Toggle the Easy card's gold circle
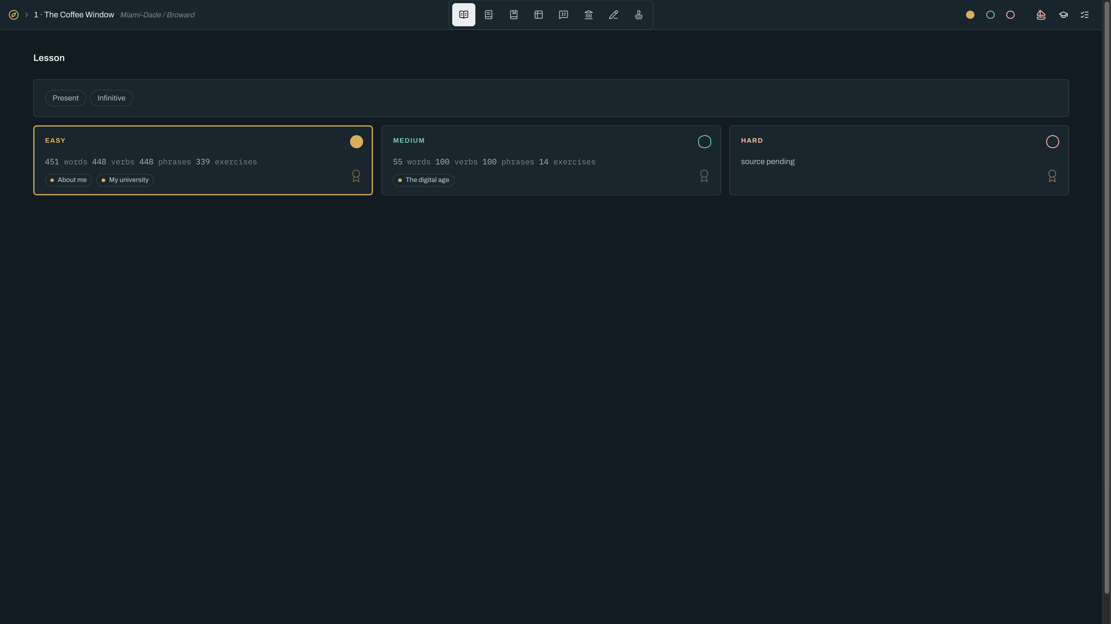Viewport: 1111px width, 624px height. coord(357,142)
